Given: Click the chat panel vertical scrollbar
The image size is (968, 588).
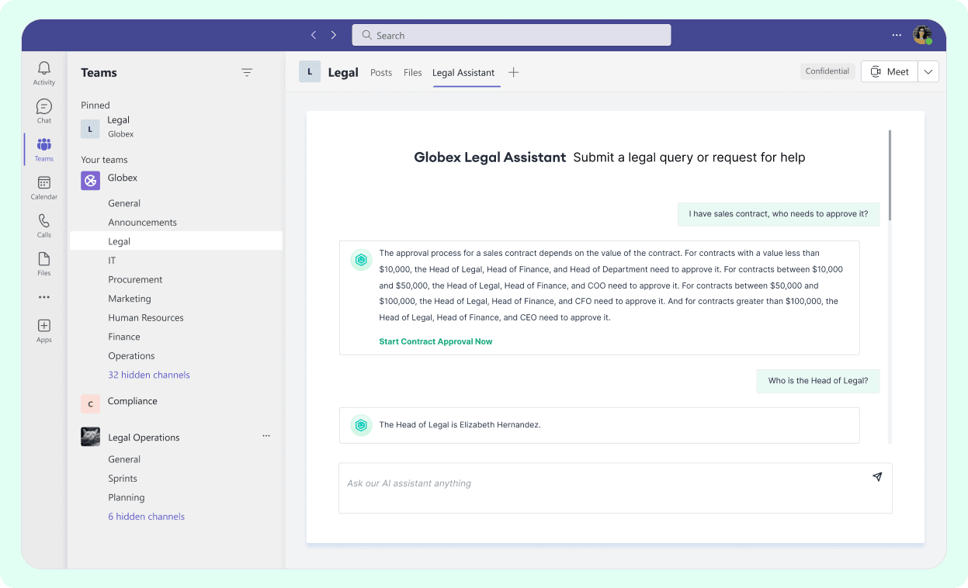Looking at the screenshot, I should [x=890, y=175].
